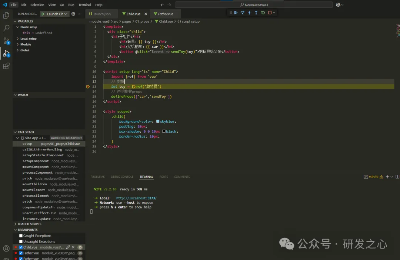Screen dimensions: 400x260
Task: Open Source Control from activity bar
Action: (x=6, y=41)
